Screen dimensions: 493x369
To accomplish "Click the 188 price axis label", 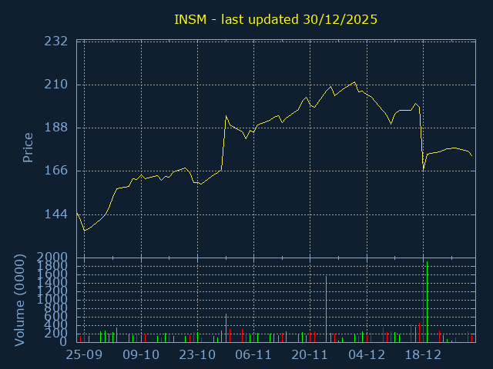I will 56,128.
